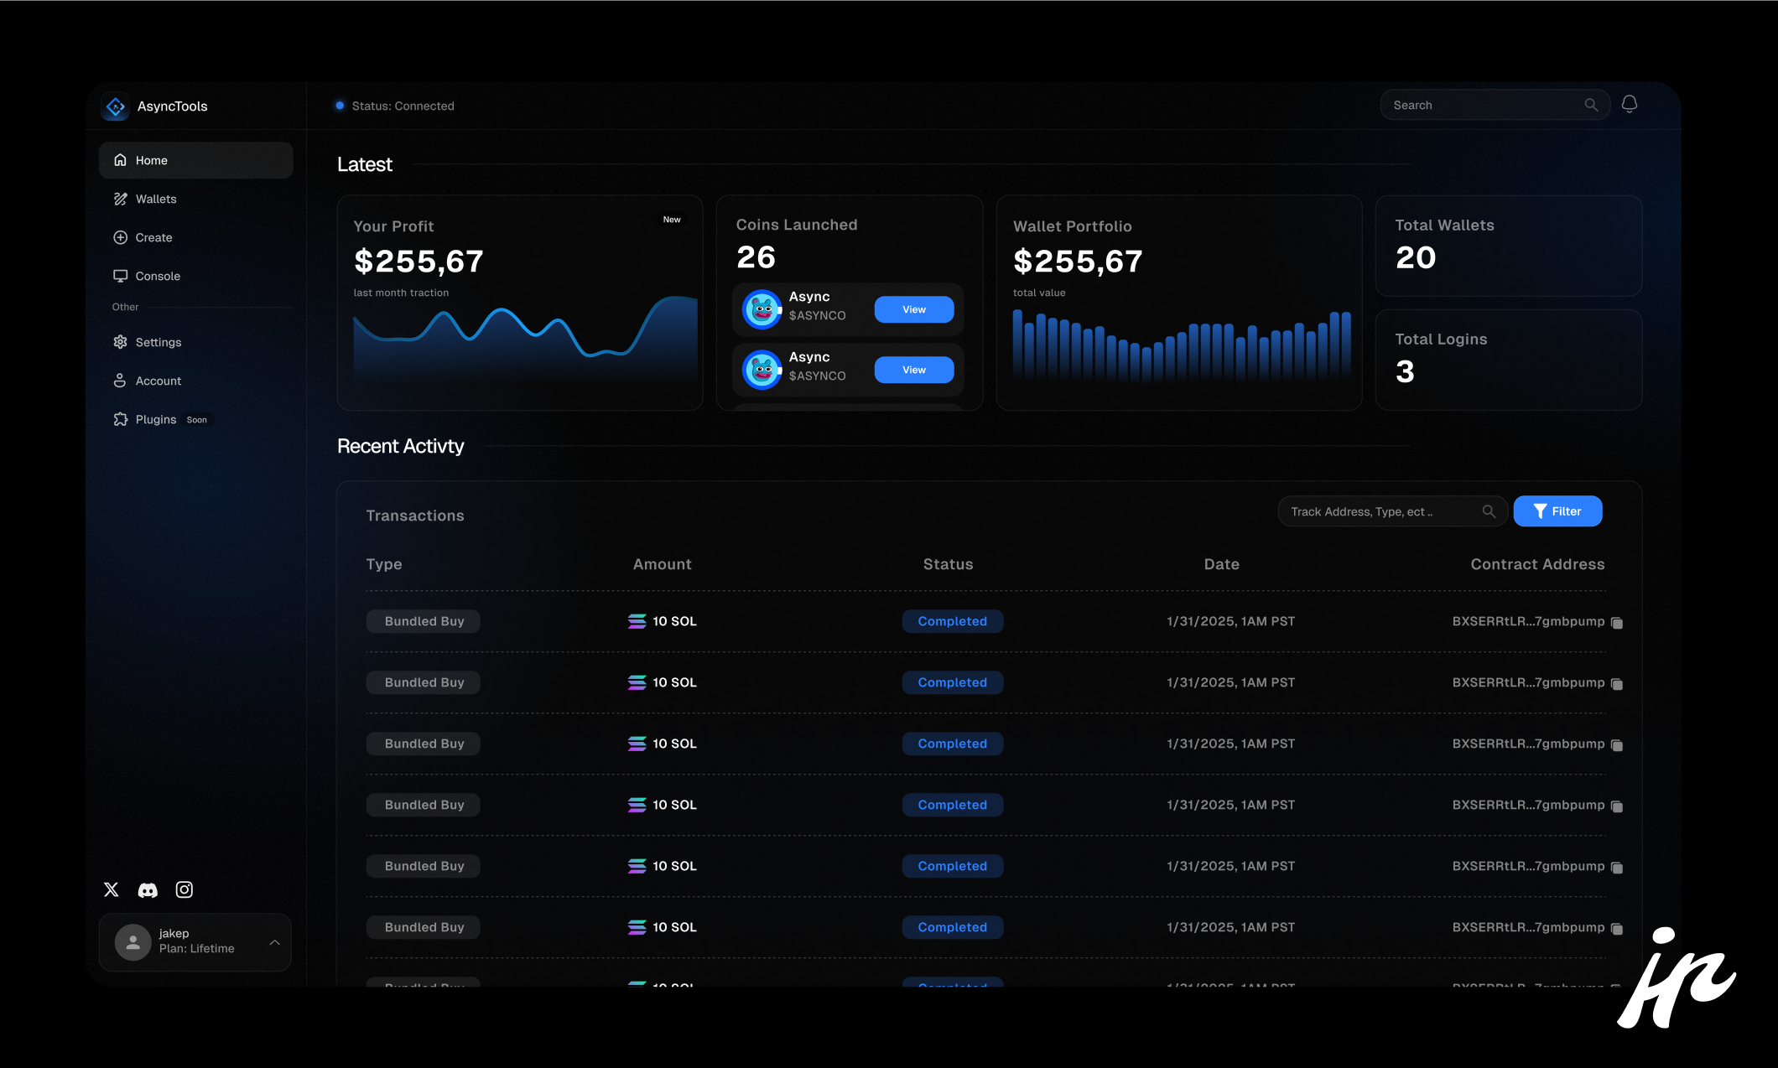Copy the contract address of the first transaction
The image size is (1778, 1068).
click(x=1617, y=622)
